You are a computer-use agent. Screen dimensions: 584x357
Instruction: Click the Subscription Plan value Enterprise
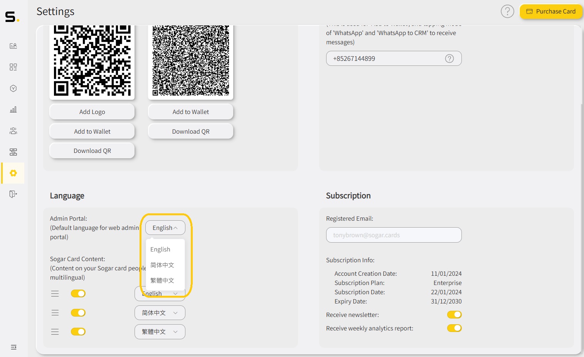tap(448, 283)
